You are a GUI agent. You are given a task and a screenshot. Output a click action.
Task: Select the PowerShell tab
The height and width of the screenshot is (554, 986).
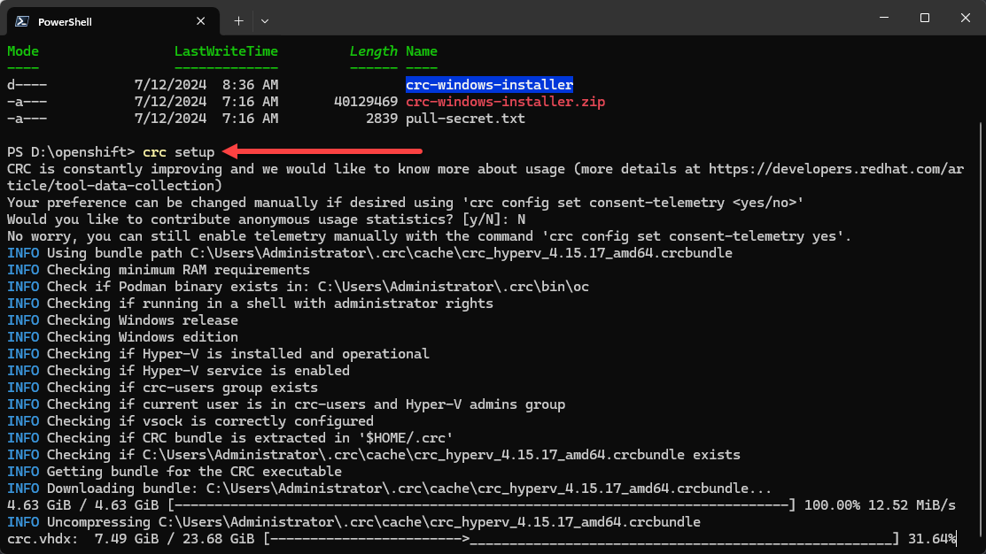click(89, 21)
